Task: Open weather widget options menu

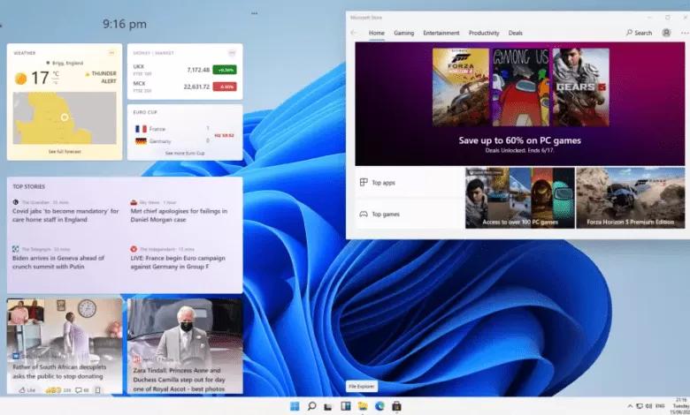Action: click(x=111, y=53)
